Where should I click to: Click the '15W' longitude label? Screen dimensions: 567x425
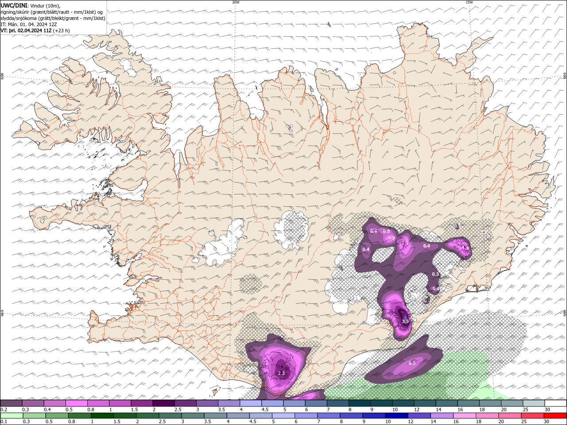click(469, 2)
